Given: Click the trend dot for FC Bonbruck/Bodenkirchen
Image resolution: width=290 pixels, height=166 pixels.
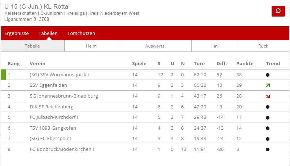Looking at the screenshot, I should click(x=267, y=149).
